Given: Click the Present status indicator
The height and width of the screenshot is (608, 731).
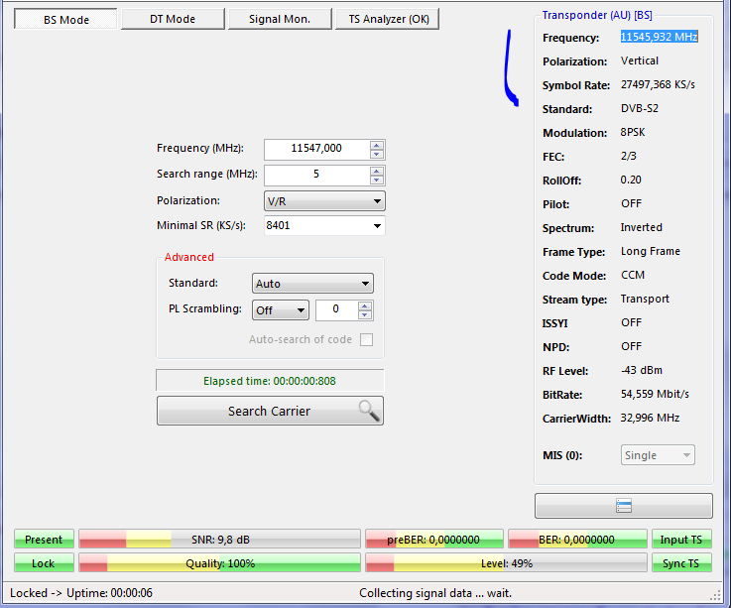Looking at the screenshot, I should click(x=44, y=540).
